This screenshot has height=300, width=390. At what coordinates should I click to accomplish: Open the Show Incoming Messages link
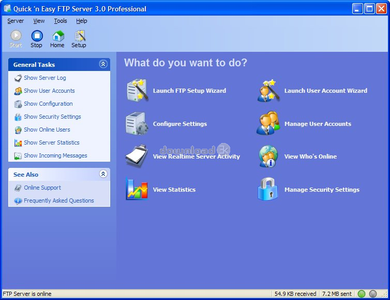(55, 156)
